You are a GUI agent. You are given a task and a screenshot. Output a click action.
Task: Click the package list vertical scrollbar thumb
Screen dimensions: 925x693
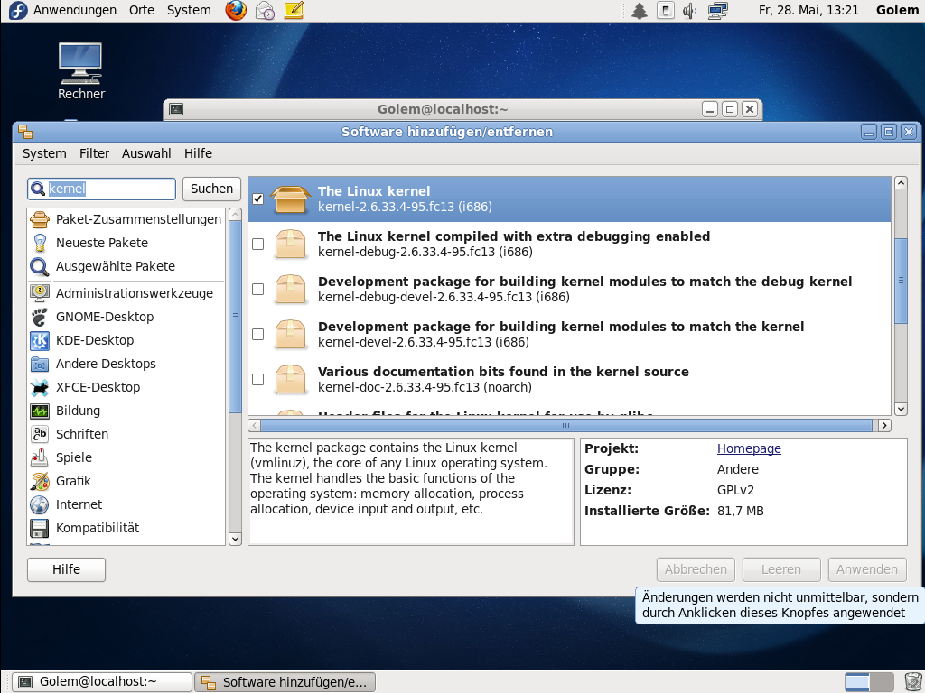901,281
